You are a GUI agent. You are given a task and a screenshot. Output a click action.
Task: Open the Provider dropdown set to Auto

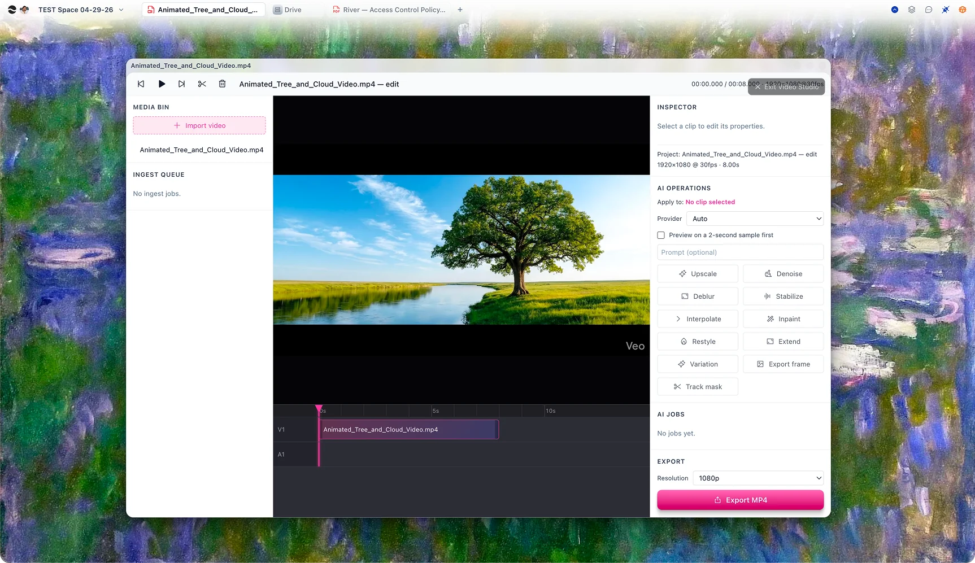click(755, 219)
